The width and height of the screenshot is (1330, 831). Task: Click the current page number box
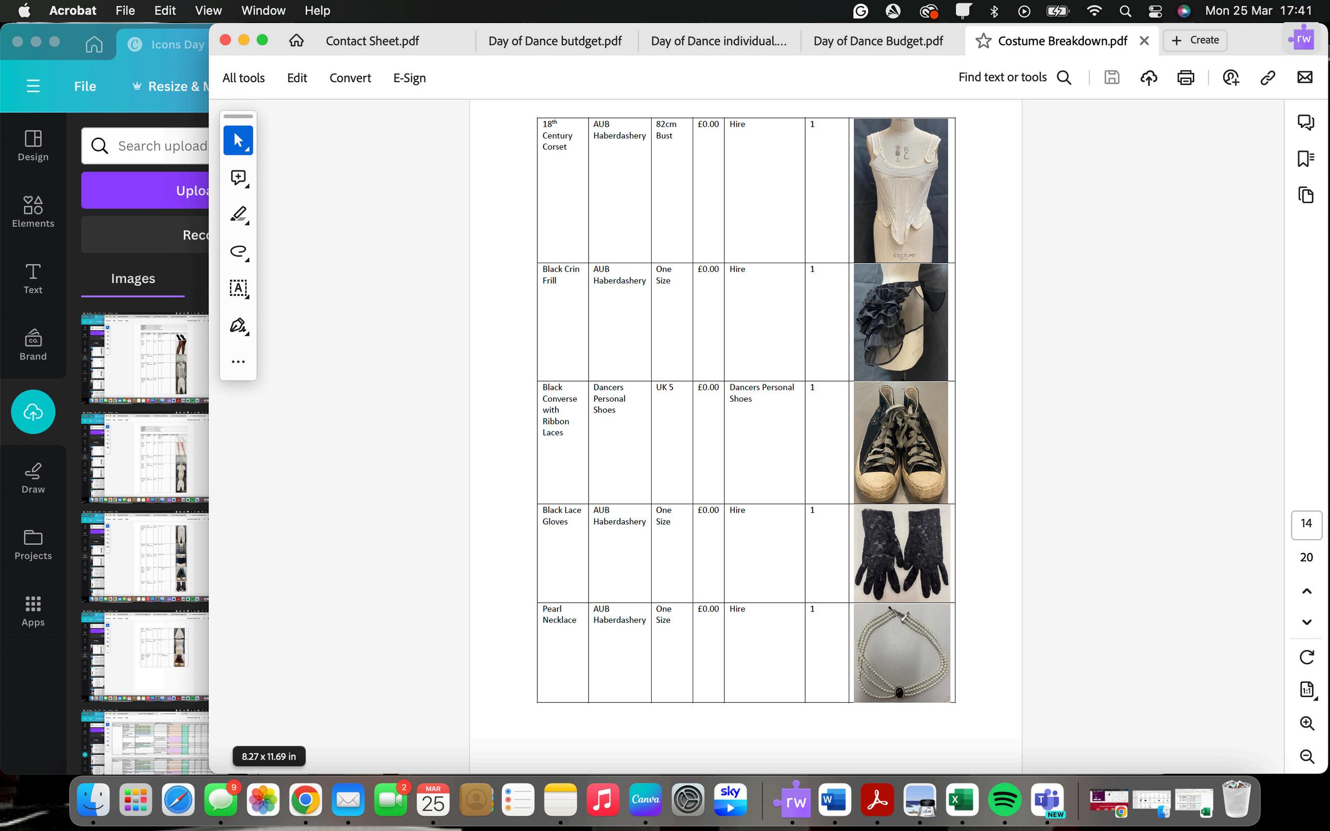point(1306,523)
